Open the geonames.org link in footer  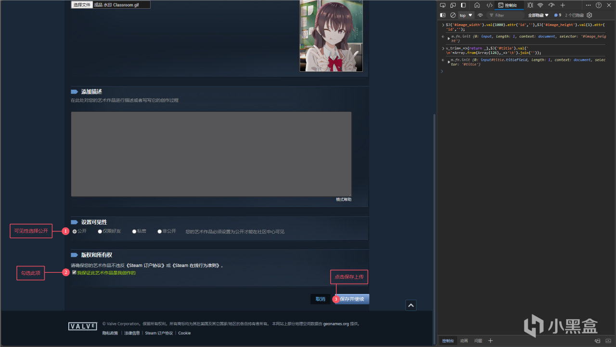[336, 324]
